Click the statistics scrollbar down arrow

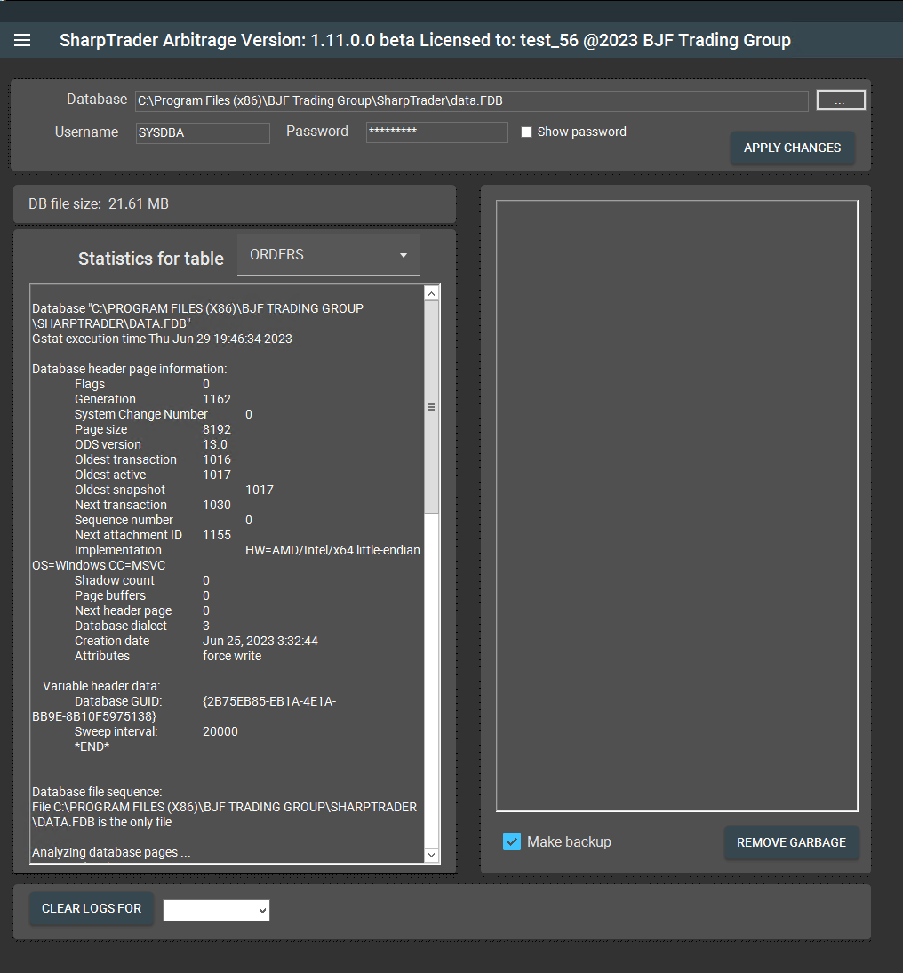pos(432,855)
